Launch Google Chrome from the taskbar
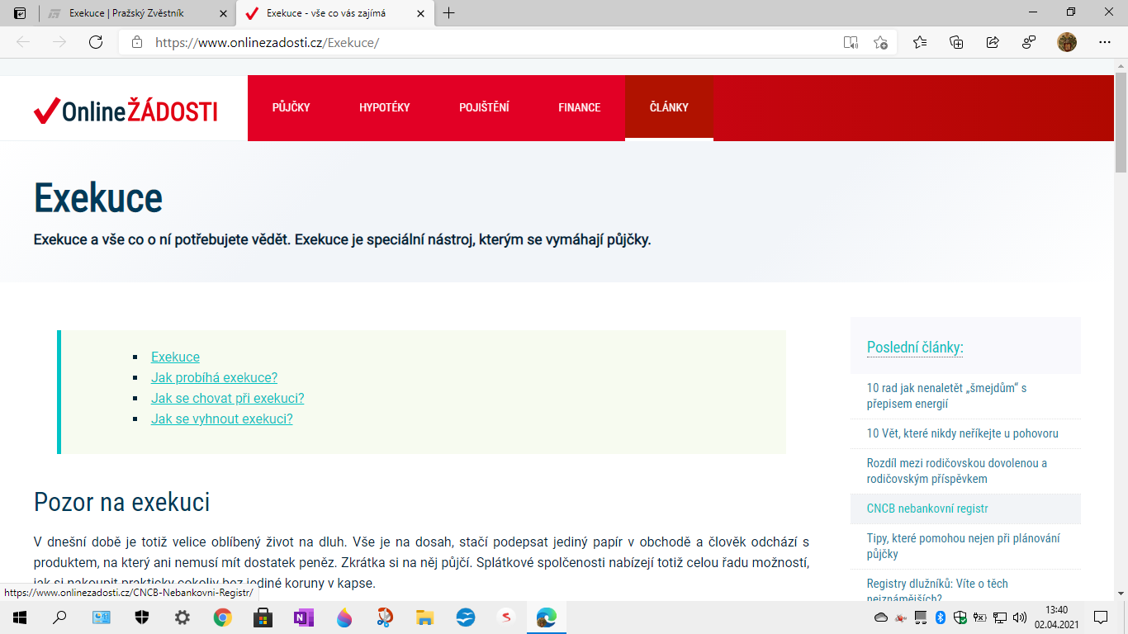Screen dimensions: 1128x634 point(222,617)
